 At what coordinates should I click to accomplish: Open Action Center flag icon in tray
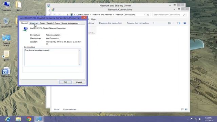click(192, 119)
